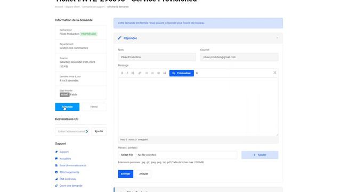This screenshot has height=192, width=341.
Task: Click the Courriel email field
Action: (239, 57)
